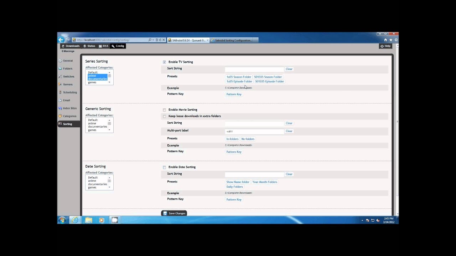The image size is (456, 256).
Task: Click the Index Sites icon in sidebar
Action: [60, 108]
